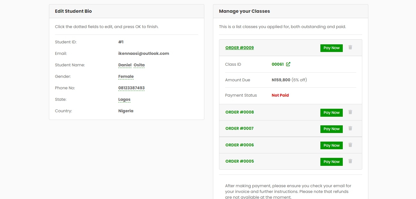The height and width of the screenshot is (199, 416).
Task: Delete order #0005 with trash icon
Action: tap(350, 161)
